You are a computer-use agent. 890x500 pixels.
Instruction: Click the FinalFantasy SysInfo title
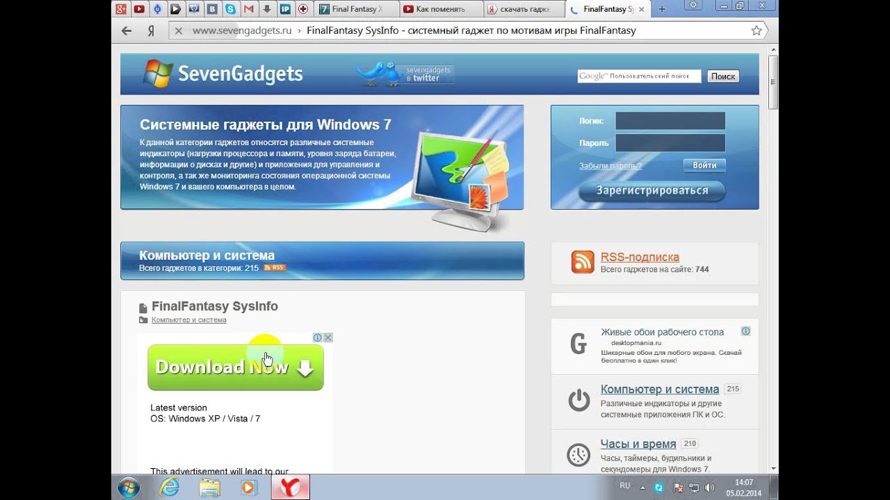tap(215, 306)
